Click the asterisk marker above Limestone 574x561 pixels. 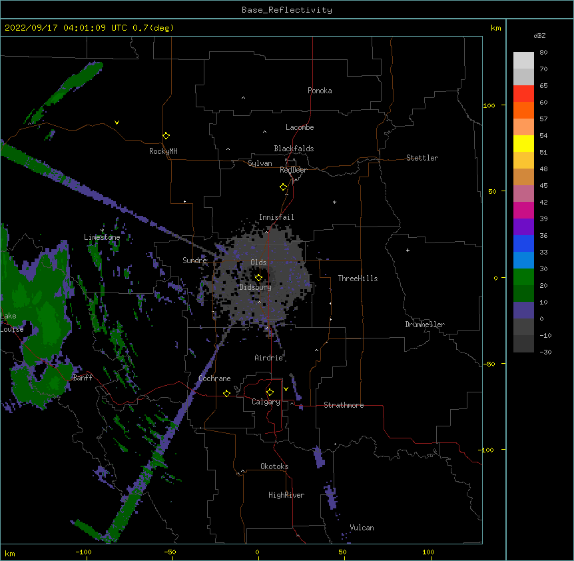tap(102, 231)
